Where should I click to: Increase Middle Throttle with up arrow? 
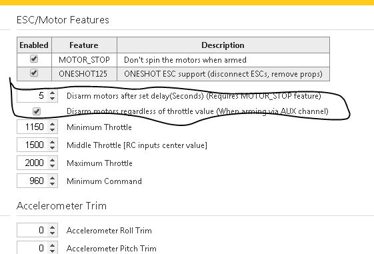click(52, 142)
